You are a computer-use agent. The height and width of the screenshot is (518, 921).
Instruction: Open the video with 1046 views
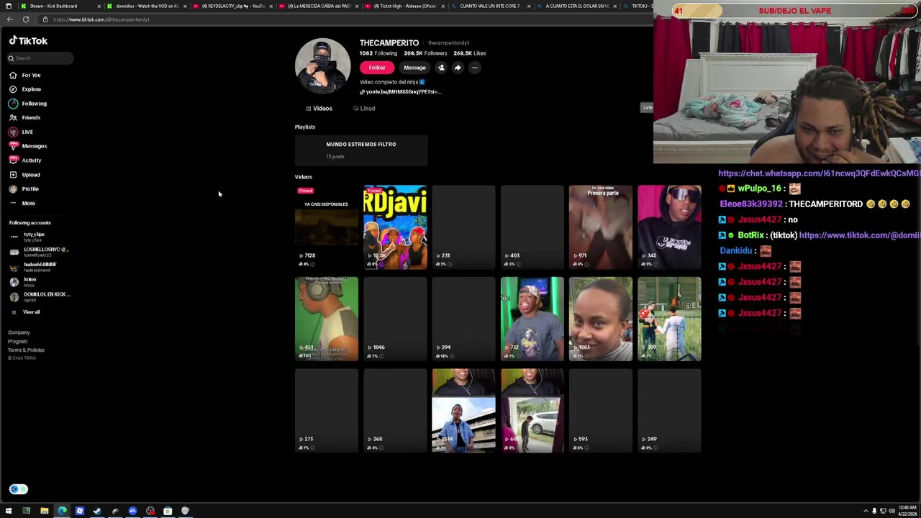click(x=395, y=319)
